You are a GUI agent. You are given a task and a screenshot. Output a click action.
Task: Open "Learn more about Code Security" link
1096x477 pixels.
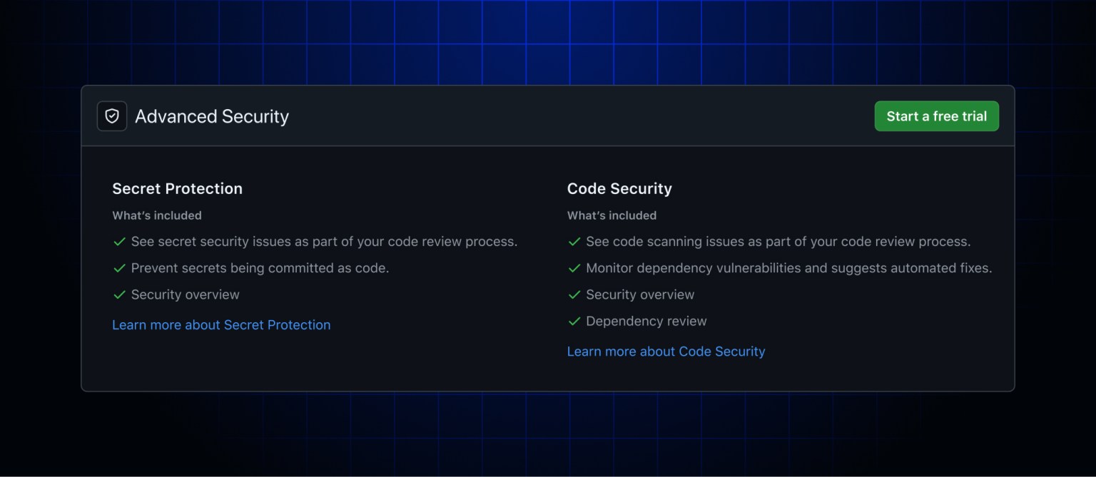[666, 351]
